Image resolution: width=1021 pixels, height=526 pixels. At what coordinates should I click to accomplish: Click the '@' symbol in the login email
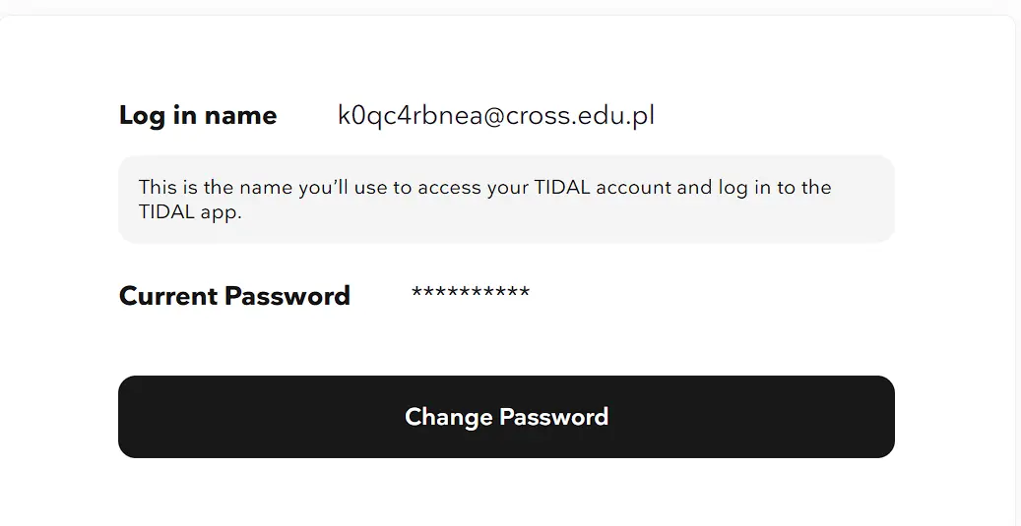coord(494,117)
